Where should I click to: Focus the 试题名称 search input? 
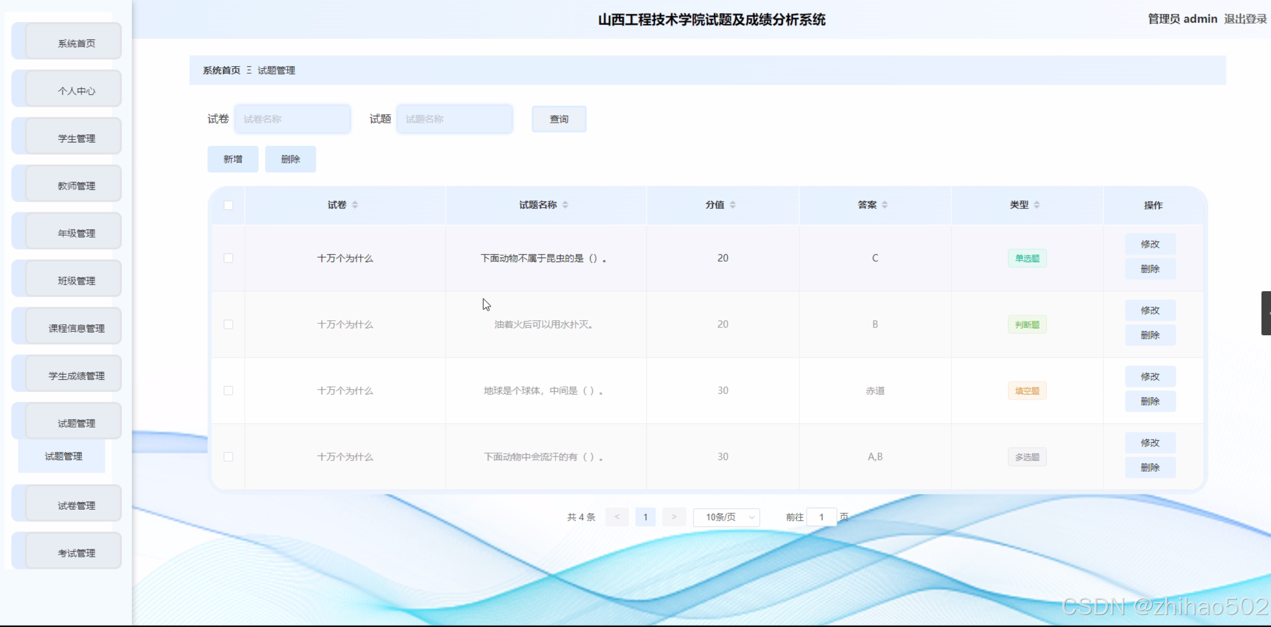point(455,119)
